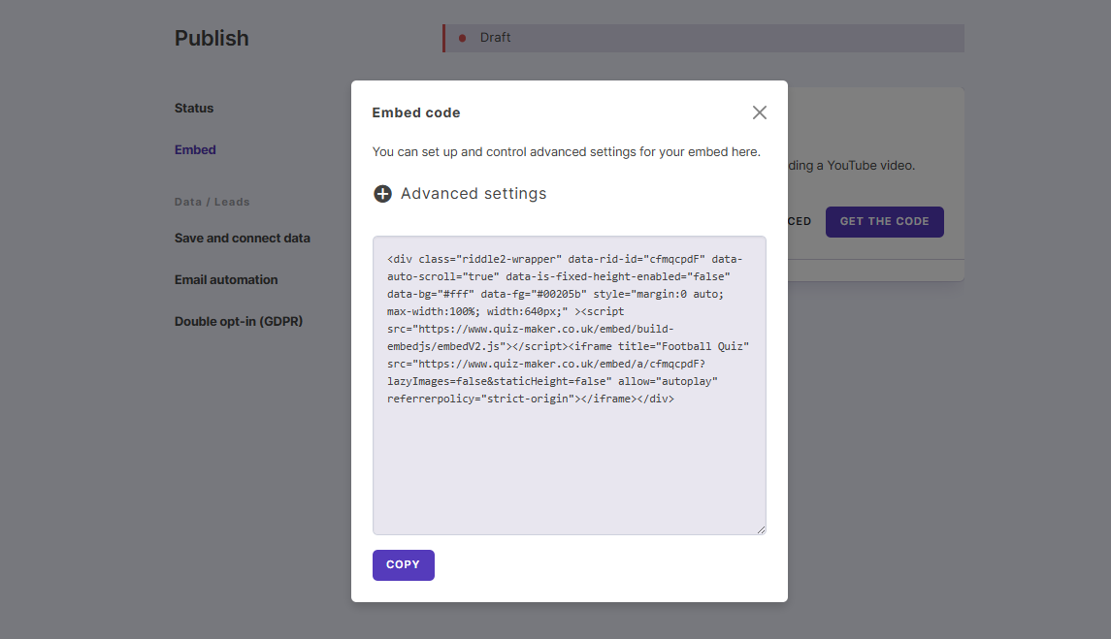Click the Publish page heading
Viewport: 1111px width, 639px height.
point(212,38)
